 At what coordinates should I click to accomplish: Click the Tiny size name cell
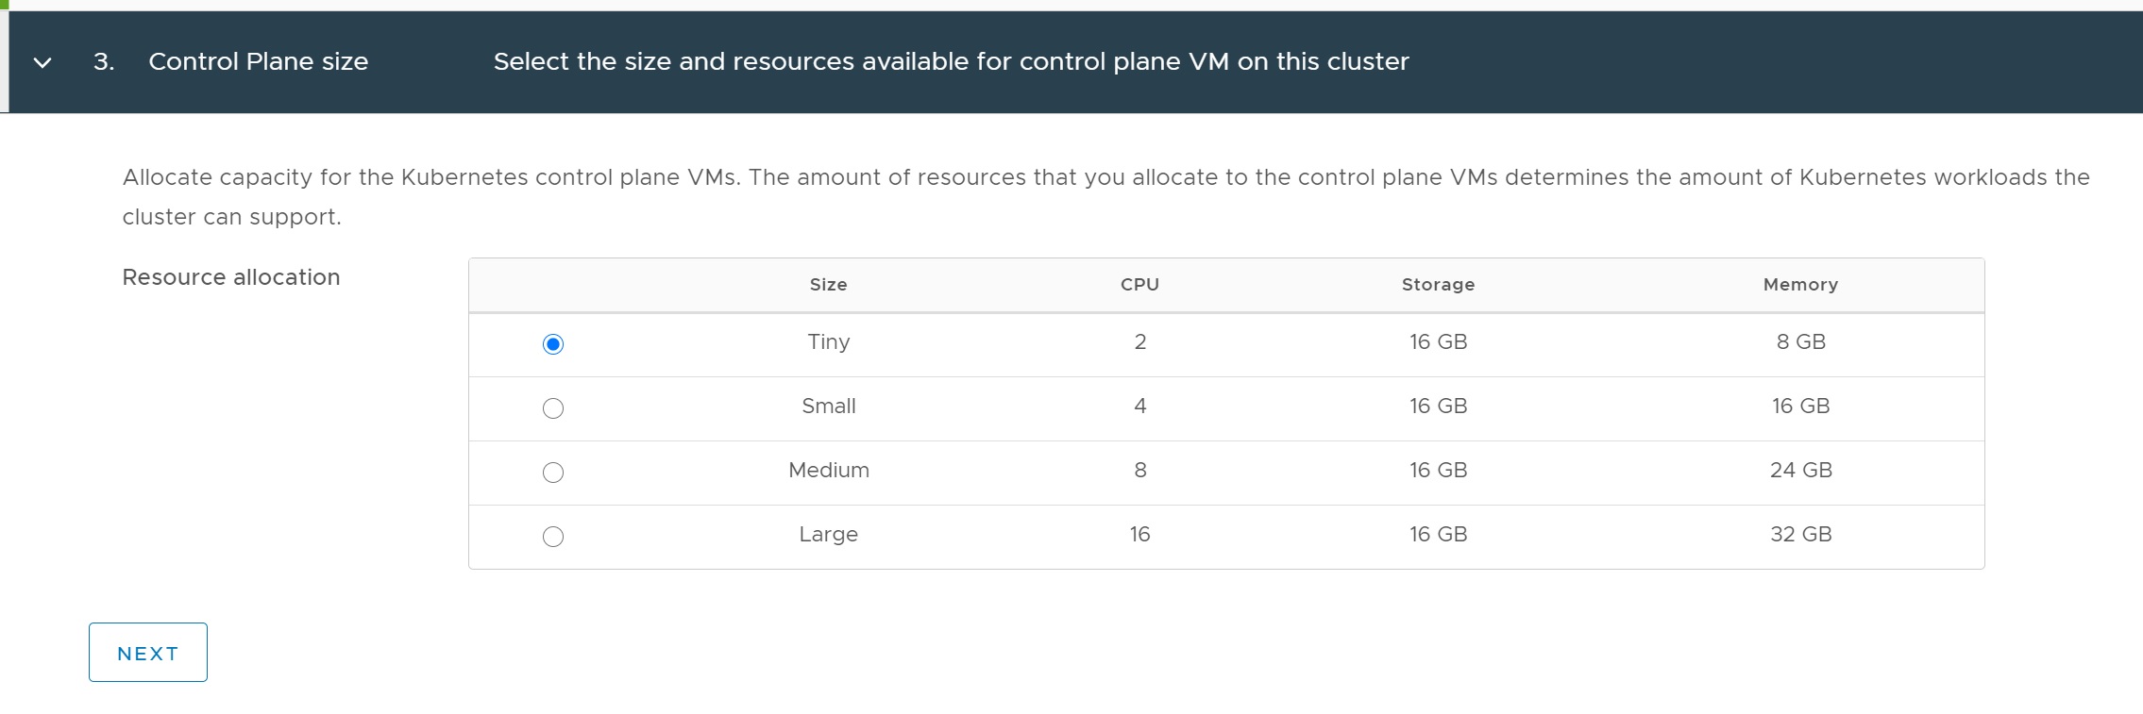pos(828,342)
